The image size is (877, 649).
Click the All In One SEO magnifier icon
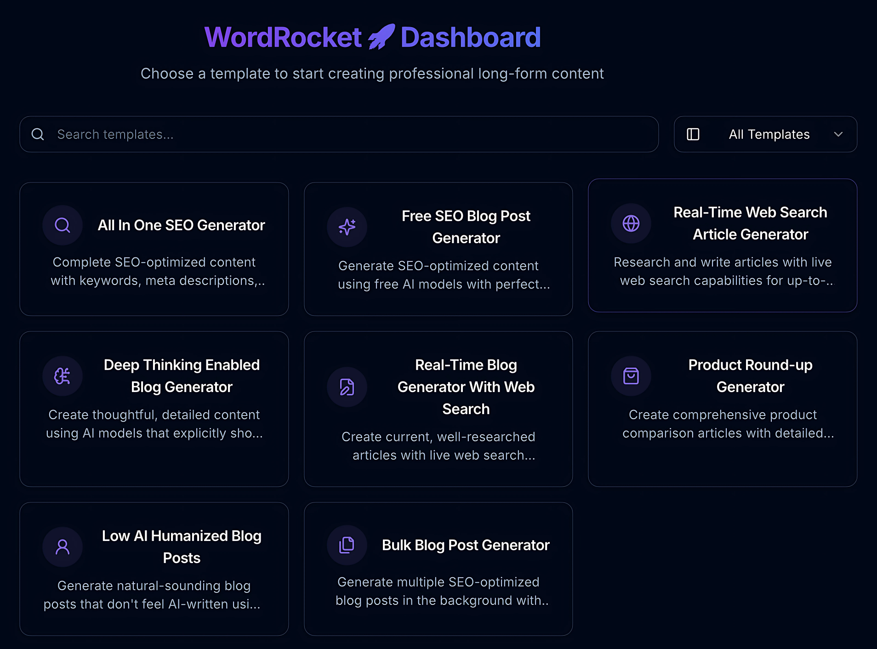tap(63, 225)
